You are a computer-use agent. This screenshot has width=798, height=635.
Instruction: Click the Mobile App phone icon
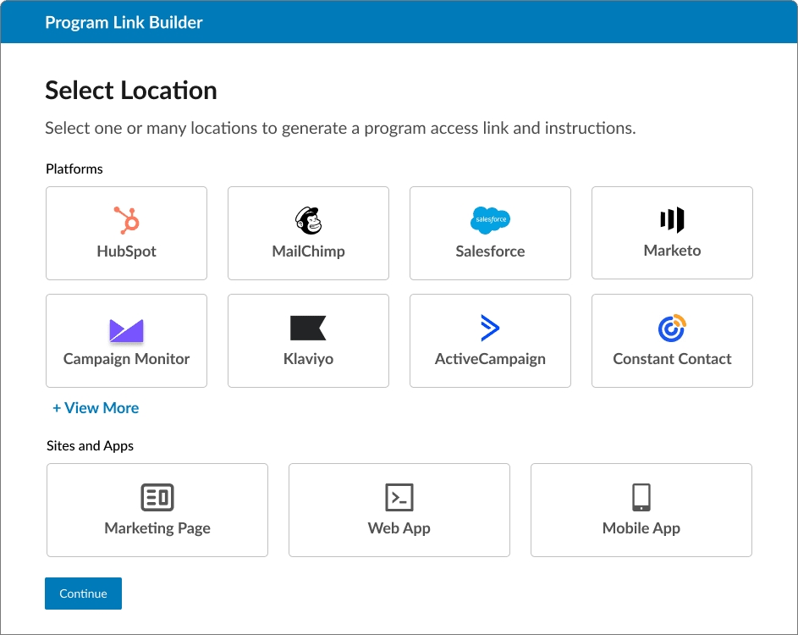(x=641, y=497)
